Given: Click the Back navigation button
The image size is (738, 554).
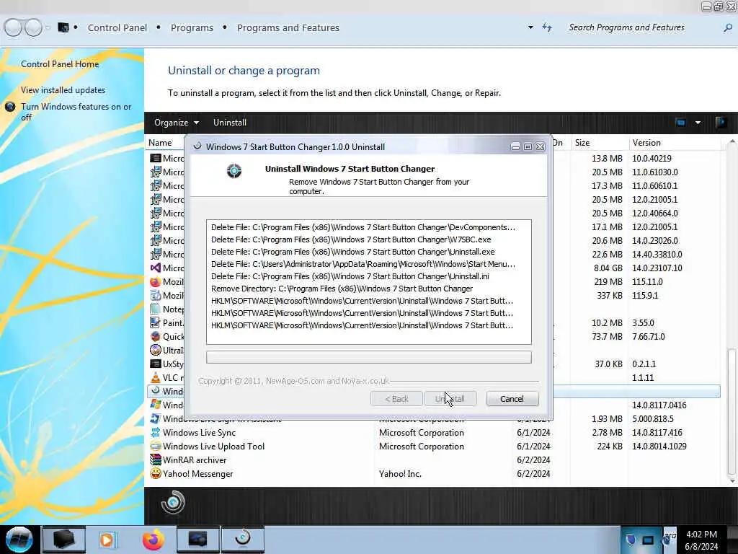Looking at the screenshot, I should (x=13, y=27).
